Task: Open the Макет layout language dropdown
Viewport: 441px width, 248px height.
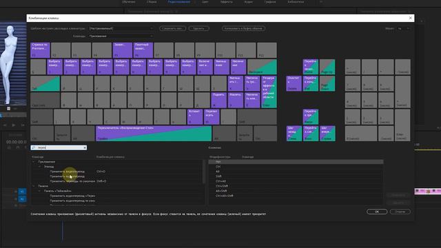Action: pos(404,28)
